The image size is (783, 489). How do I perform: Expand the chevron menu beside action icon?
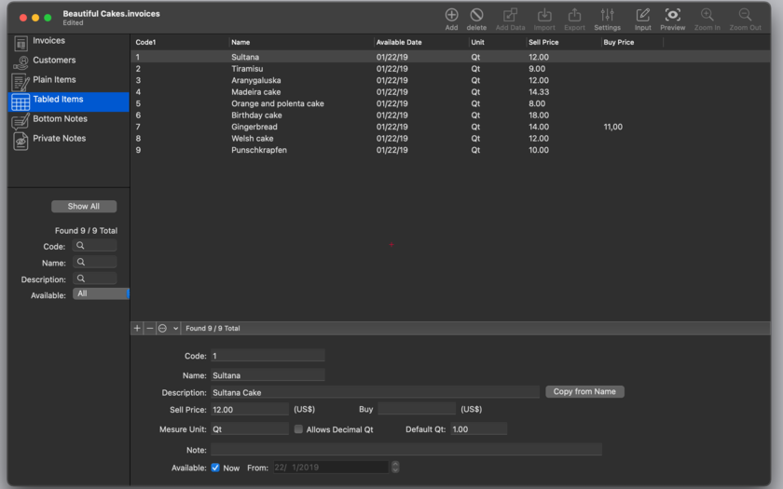click(175, 328)
